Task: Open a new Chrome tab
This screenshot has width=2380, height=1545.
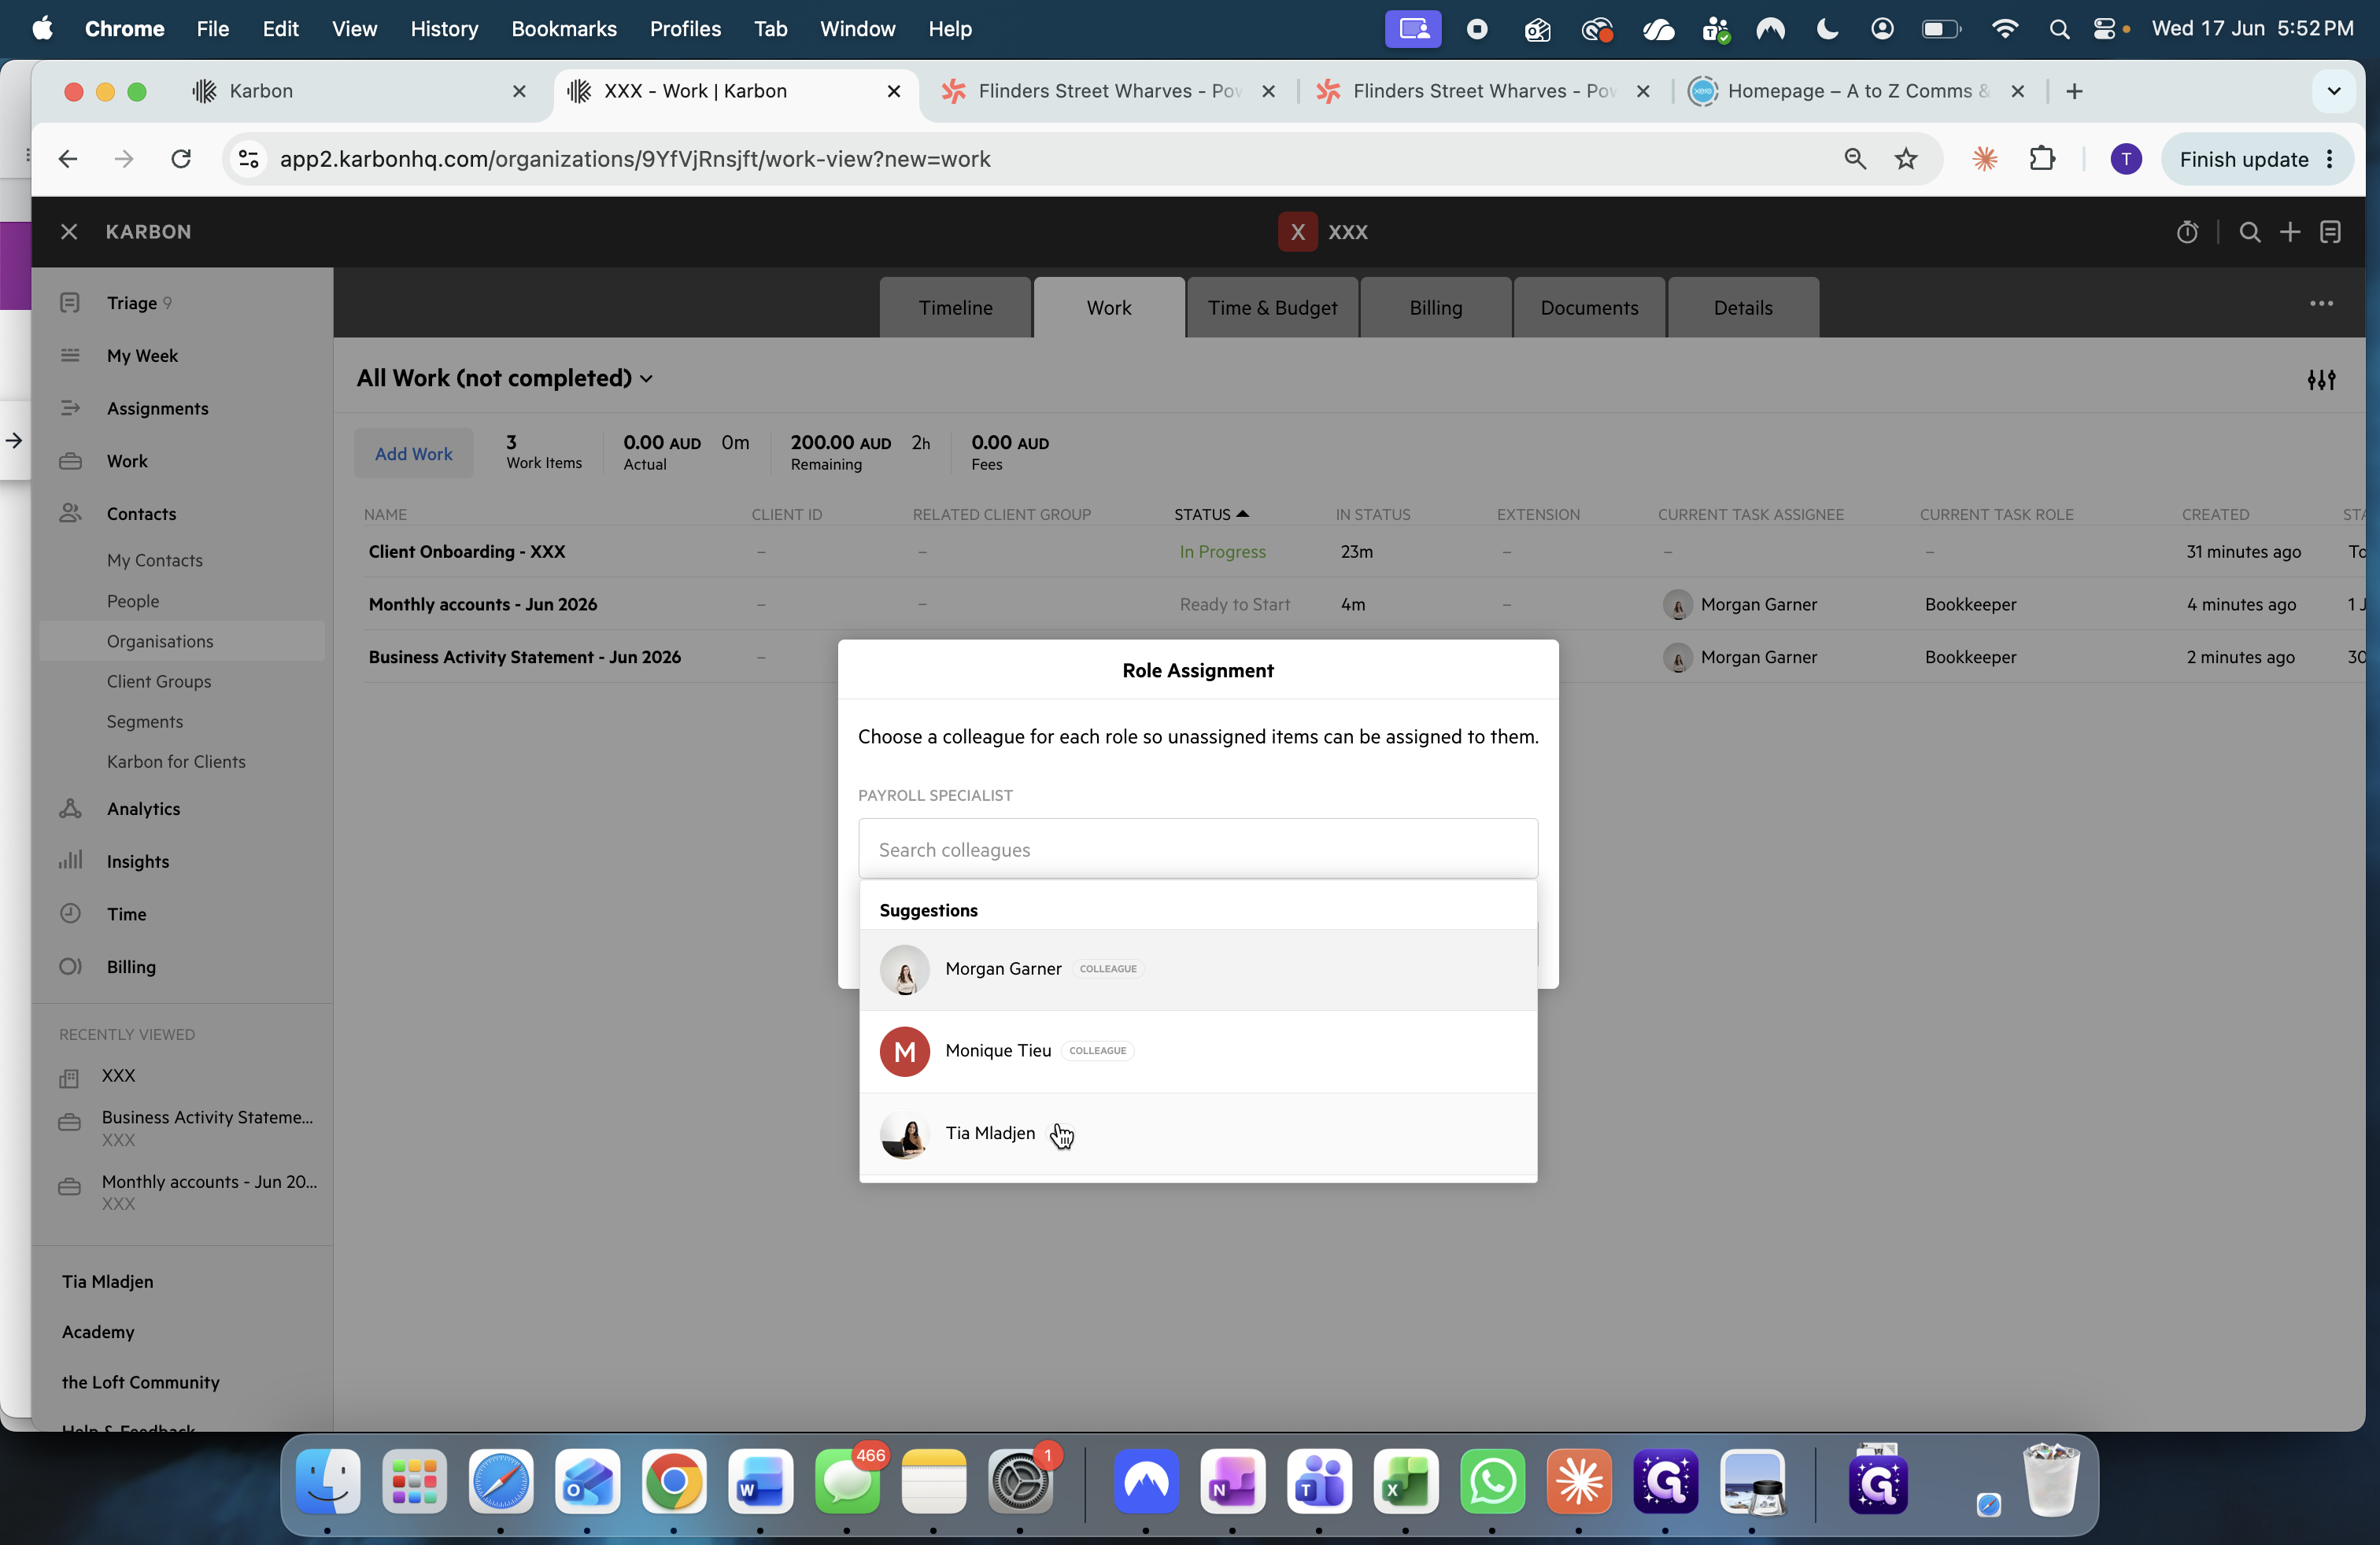Action: (2074, 91)
